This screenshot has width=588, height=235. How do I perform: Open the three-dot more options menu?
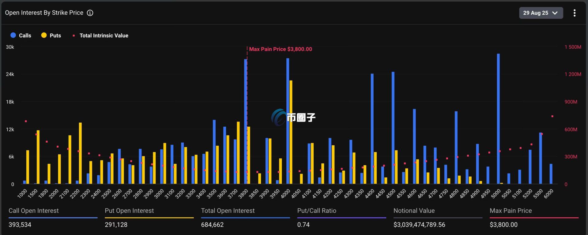[574, 13]
